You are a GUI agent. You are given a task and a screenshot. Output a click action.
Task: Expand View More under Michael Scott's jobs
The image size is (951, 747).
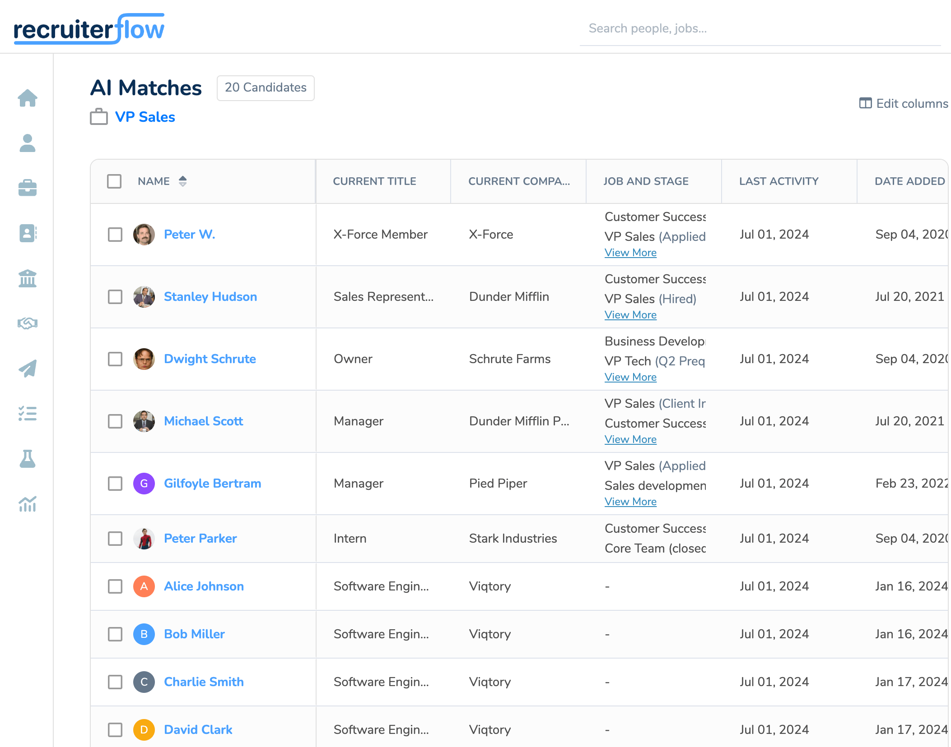click(x=630, y=439)
